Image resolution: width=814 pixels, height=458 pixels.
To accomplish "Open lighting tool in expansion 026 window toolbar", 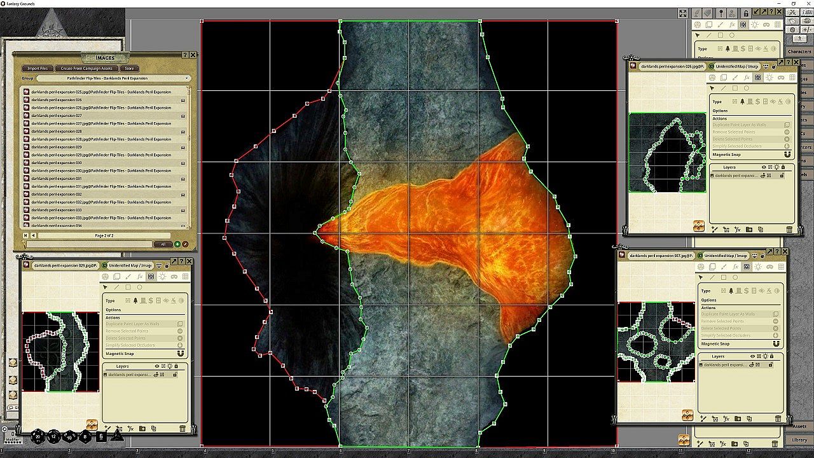I will 769,78.
